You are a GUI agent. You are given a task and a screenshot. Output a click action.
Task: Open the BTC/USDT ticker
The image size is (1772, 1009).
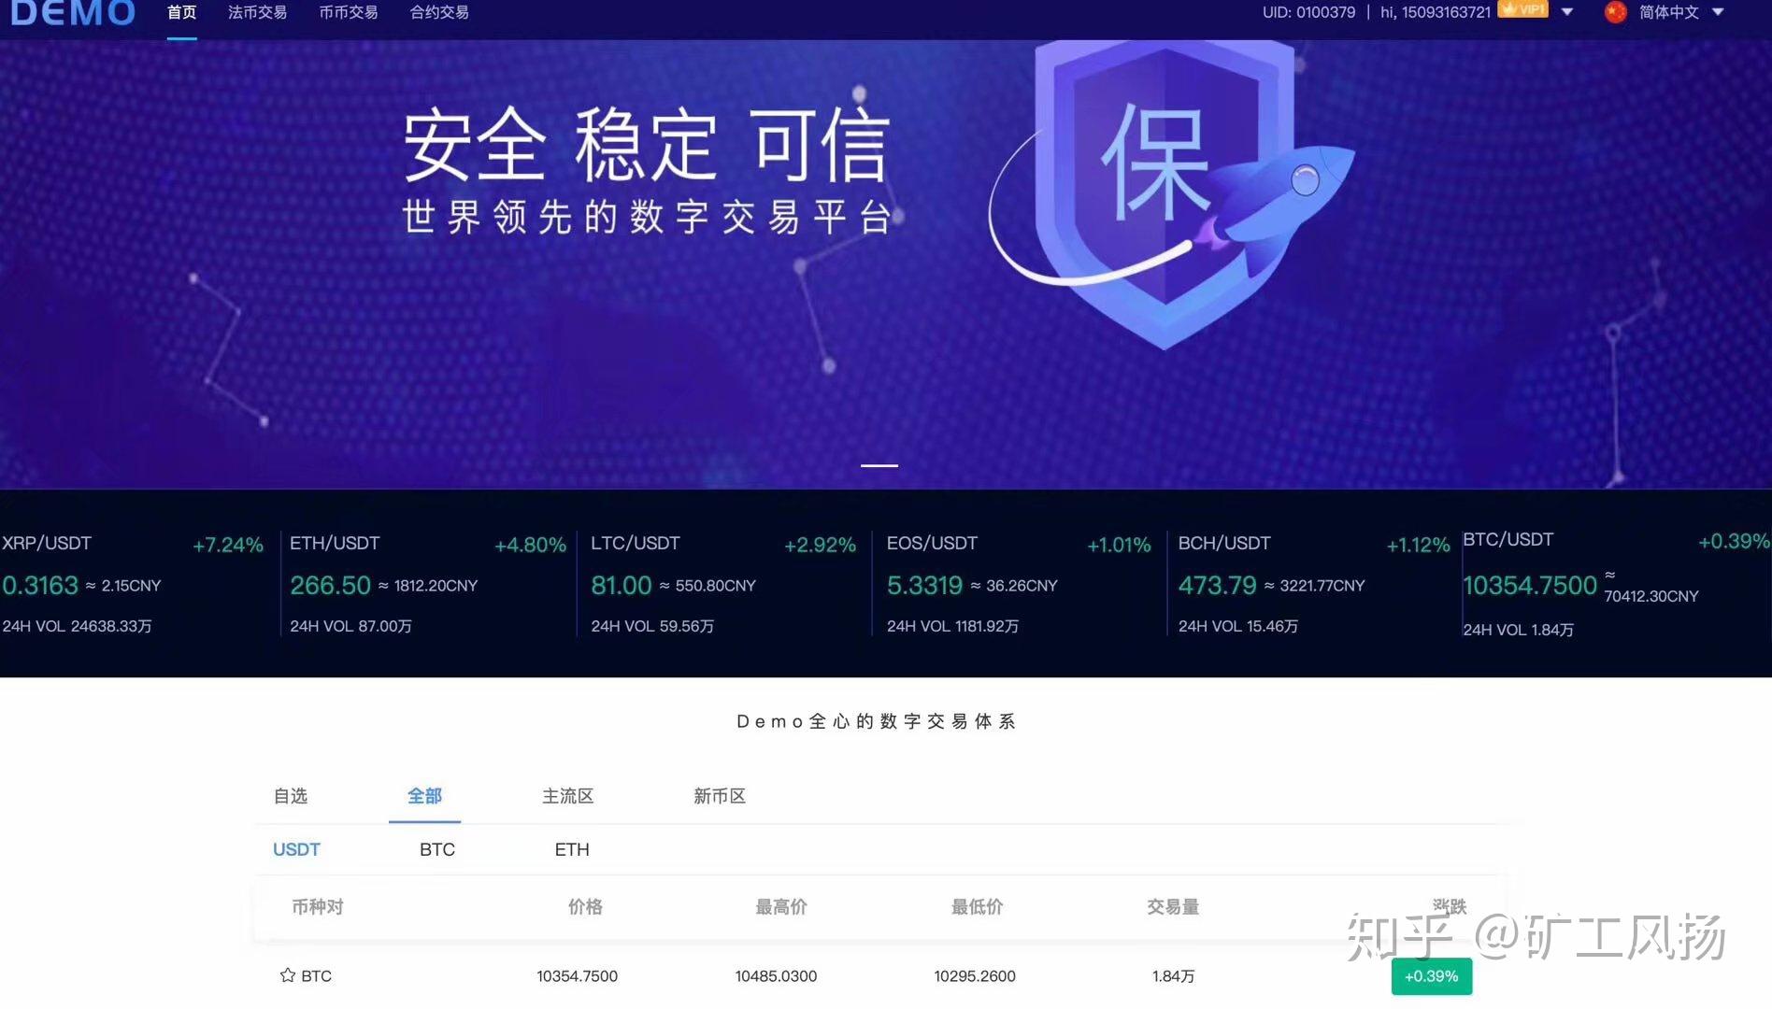(x=1616, y=584)
